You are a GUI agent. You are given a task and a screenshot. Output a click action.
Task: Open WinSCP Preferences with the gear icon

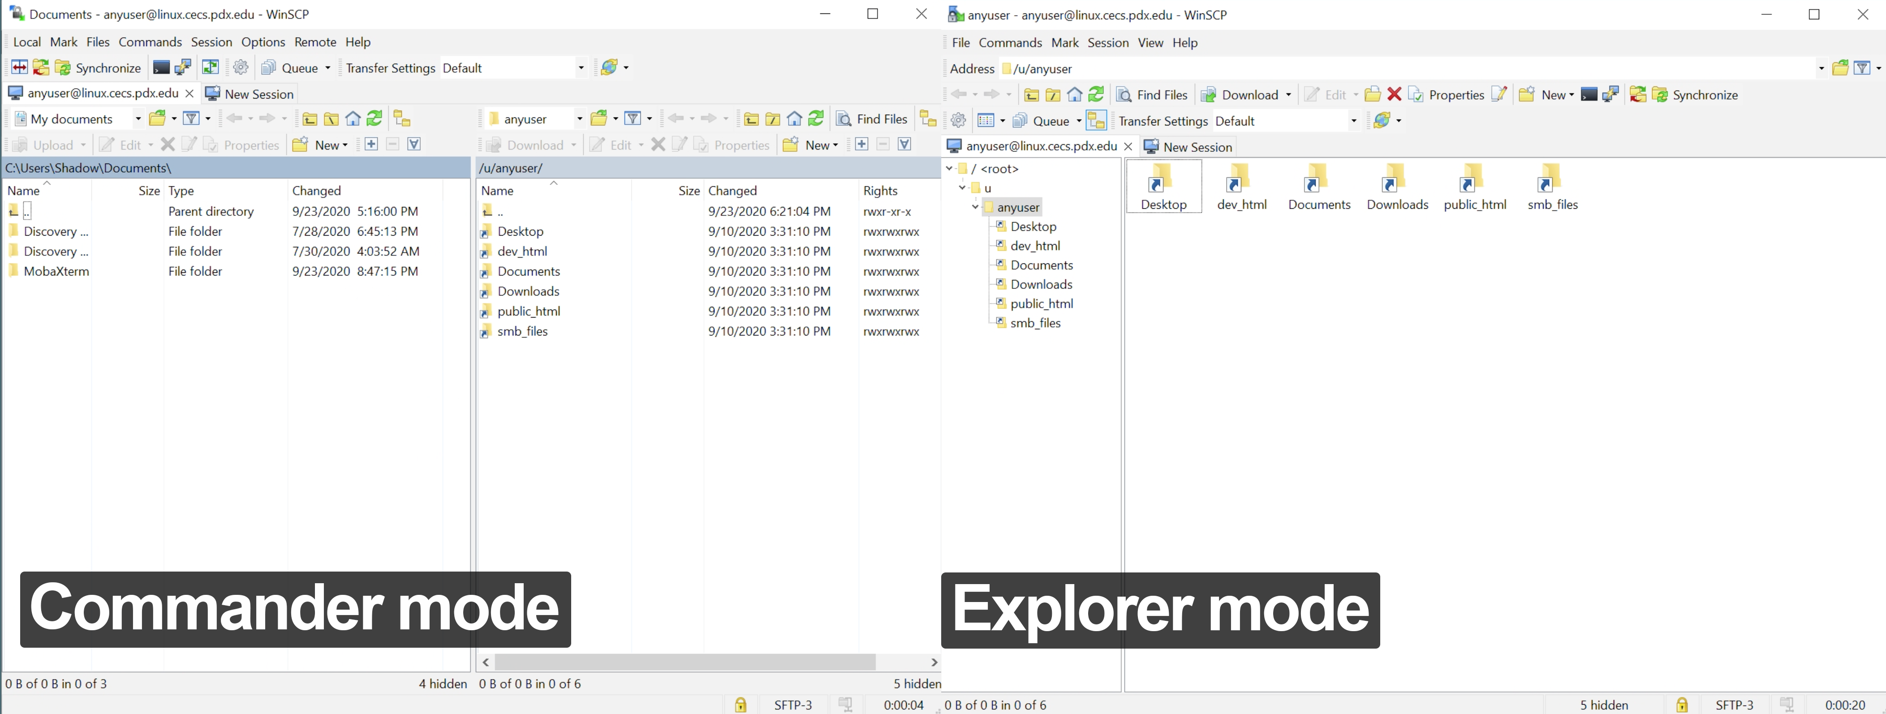pos(240,67)
